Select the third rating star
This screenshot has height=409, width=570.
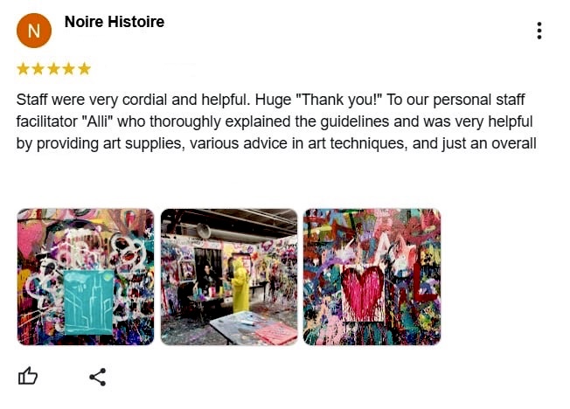click(54, 69)
